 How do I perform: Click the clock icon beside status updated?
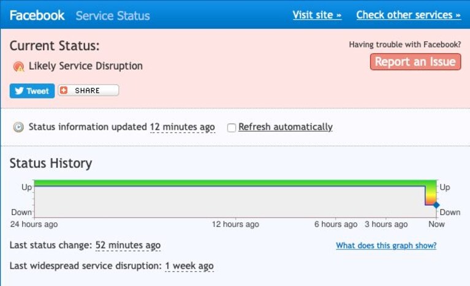pyautogui.click(x=18, y=127)
